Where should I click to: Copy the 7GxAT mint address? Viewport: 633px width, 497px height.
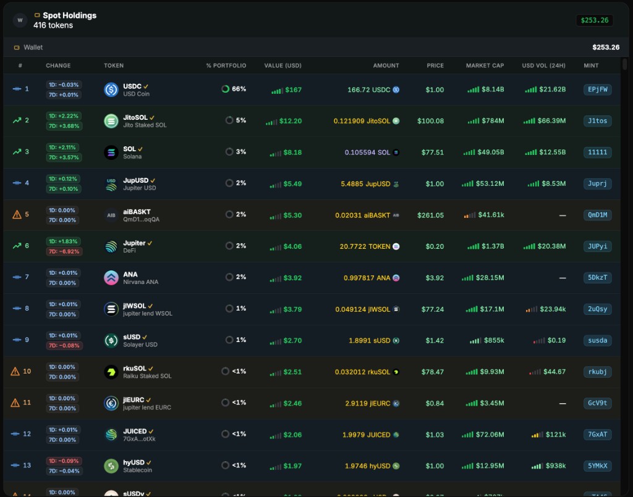[x=598, y=435]
